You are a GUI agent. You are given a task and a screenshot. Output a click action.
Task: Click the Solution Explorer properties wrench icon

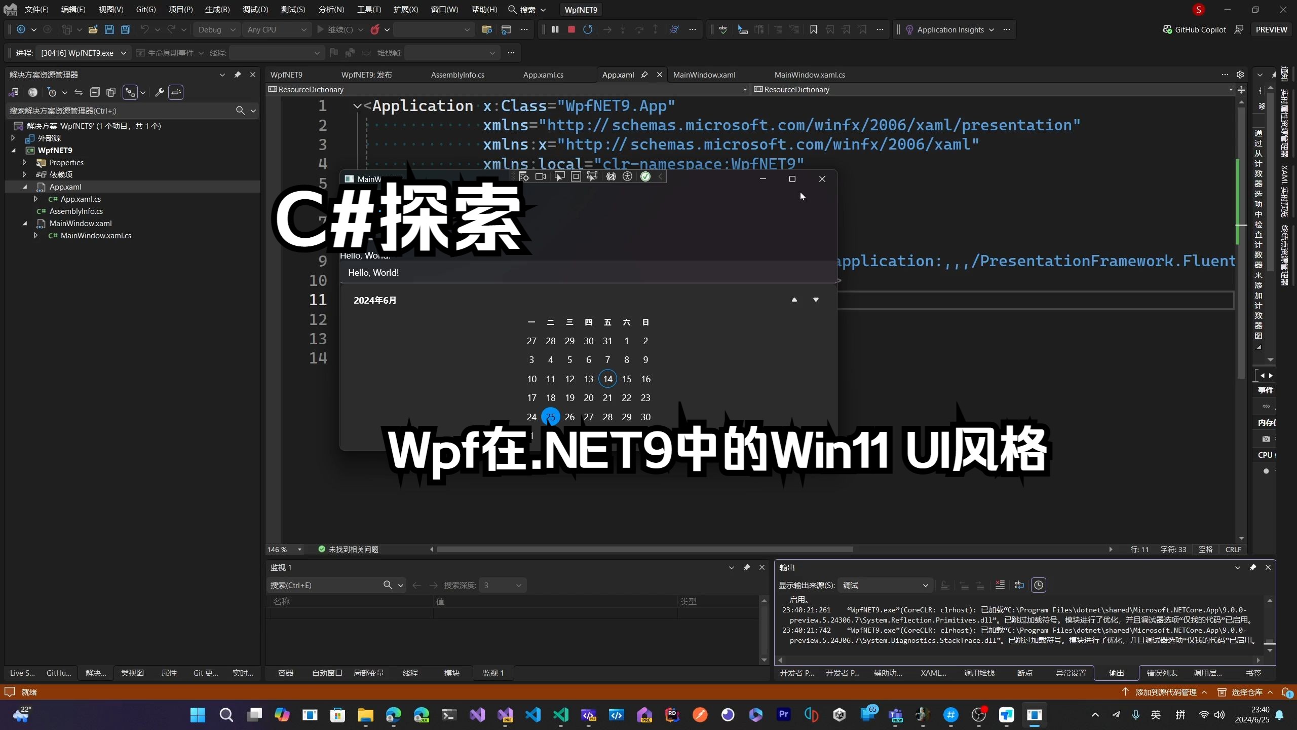pyautogui.click(x=159, y=92)
